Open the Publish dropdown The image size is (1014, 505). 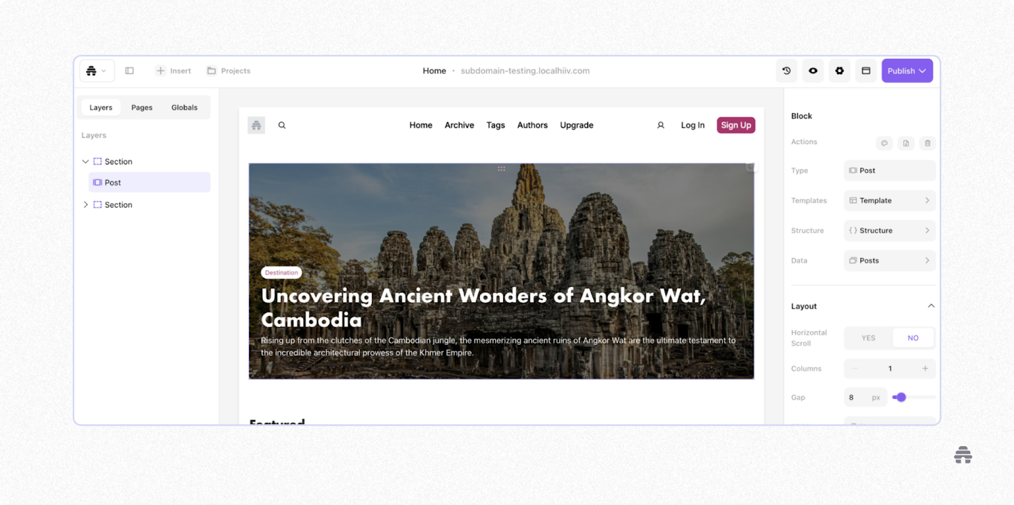click(x=907, y=71)
